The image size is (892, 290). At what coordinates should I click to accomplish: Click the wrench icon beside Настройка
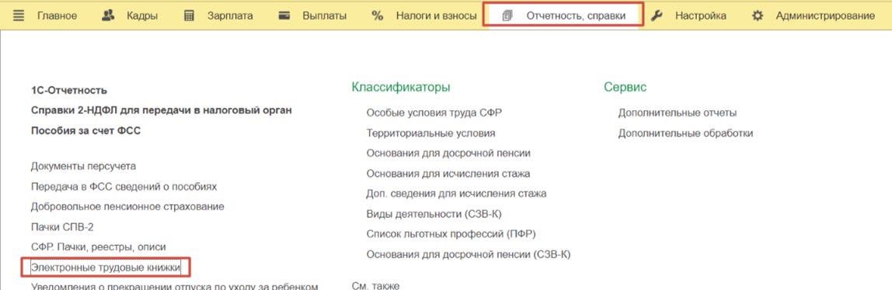point(657,16)
